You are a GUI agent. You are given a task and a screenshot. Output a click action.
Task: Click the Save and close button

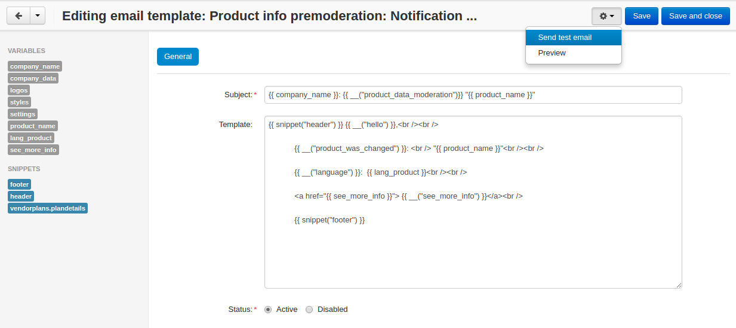click(695, 16)
